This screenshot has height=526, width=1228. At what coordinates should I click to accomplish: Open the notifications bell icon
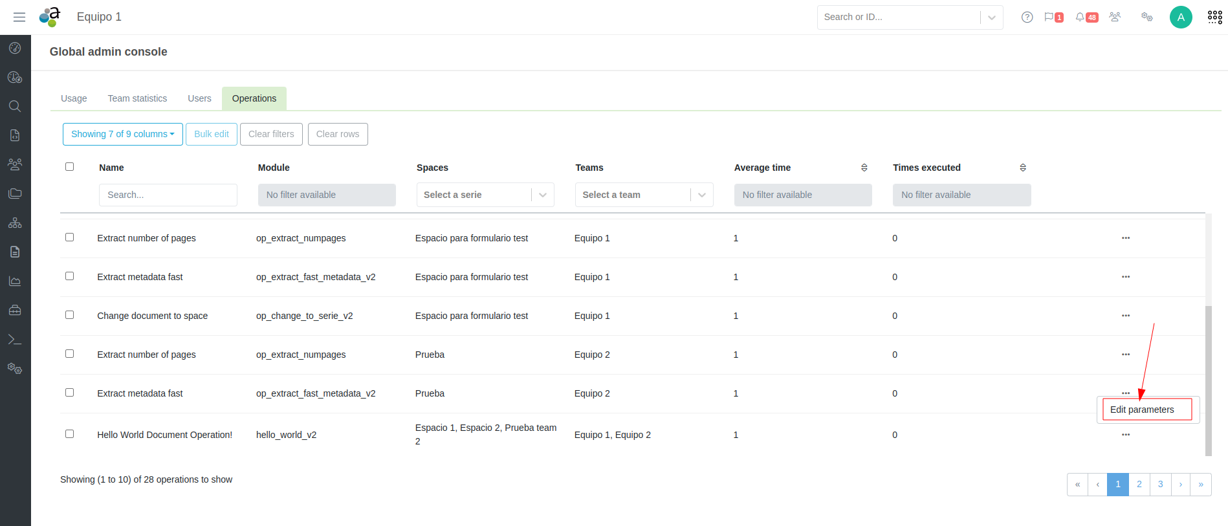click(1080, 17)
